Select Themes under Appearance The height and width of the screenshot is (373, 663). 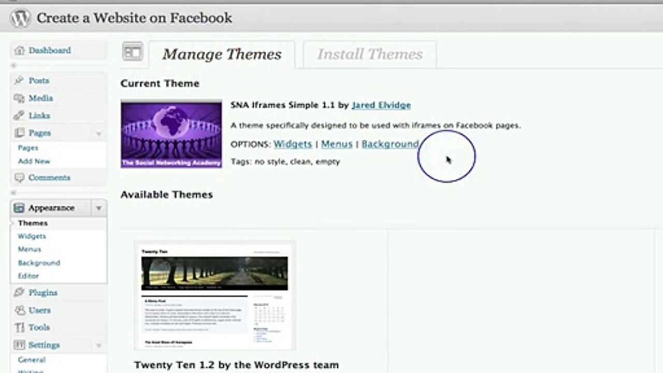(x=33, y=223)
